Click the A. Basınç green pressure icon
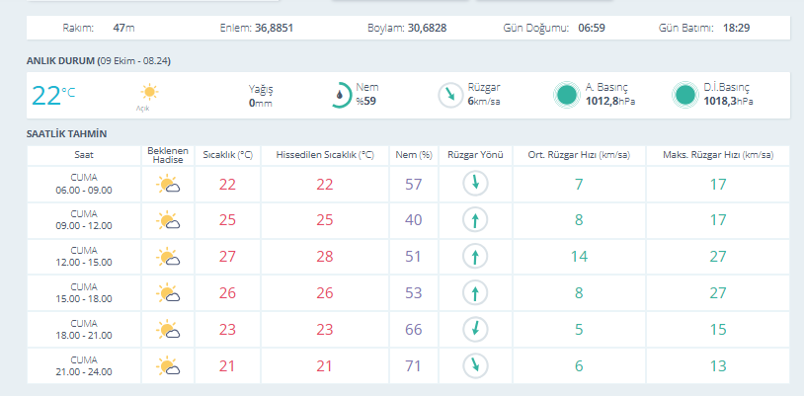Screen dimensions: 804x396 point(567,95)
